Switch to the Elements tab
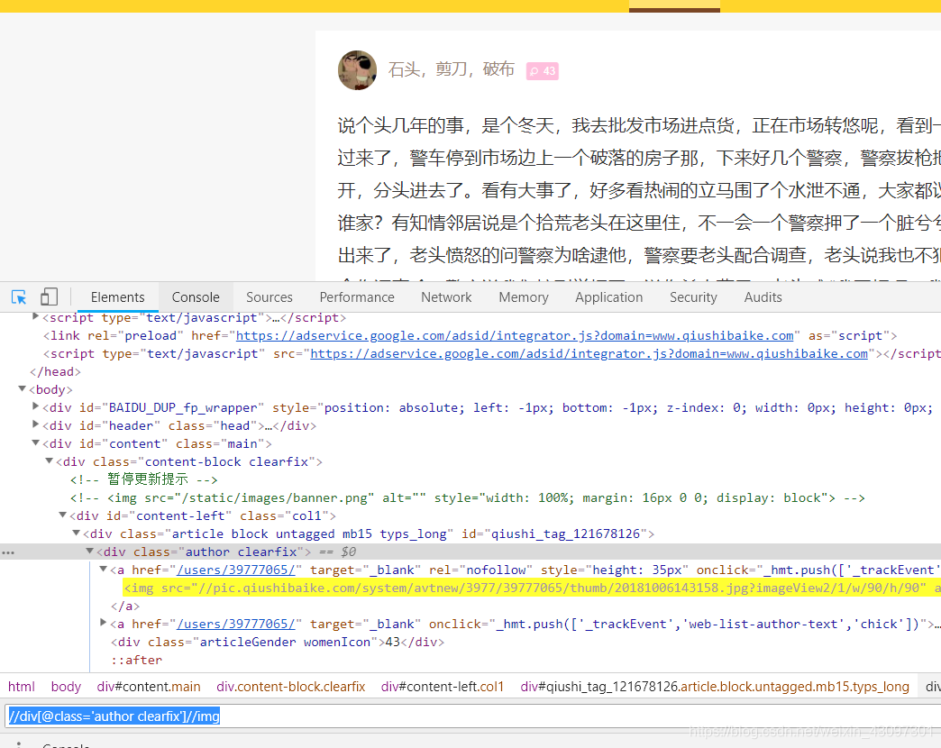 (x=117, y=296)
